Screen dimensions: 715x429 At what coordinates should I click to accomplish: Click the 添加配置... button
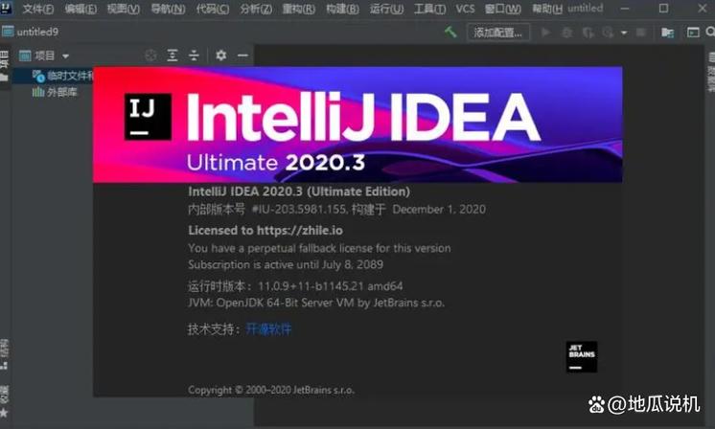pos(498,33)
